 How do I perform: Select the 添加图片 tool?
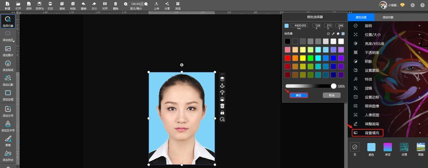tap(8, 51)
